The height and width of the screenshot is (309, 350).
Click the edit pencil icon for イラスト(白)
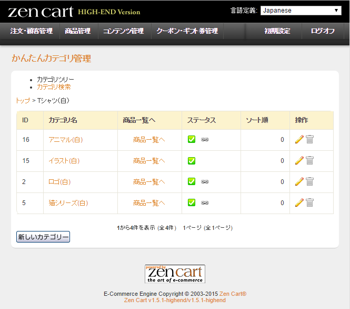299,161
